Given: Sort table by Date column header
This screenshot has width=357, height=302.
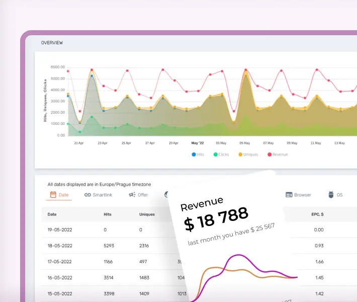Looking at the screenshot, I should (x=52, y=214).
